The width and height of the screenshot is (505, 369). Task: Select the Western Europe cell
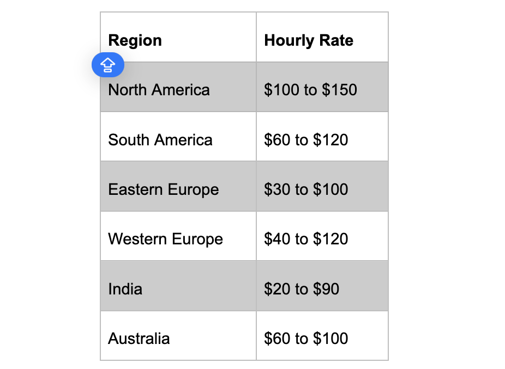tap(178, 236)
